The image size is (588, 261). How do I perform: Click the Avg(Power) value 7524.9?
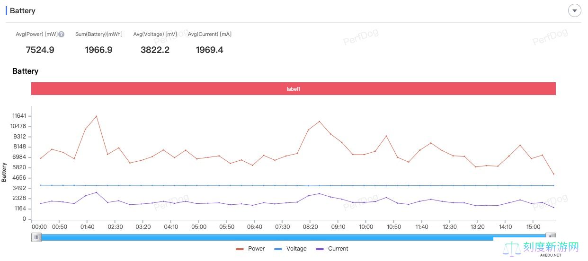[x=40, y=50]
